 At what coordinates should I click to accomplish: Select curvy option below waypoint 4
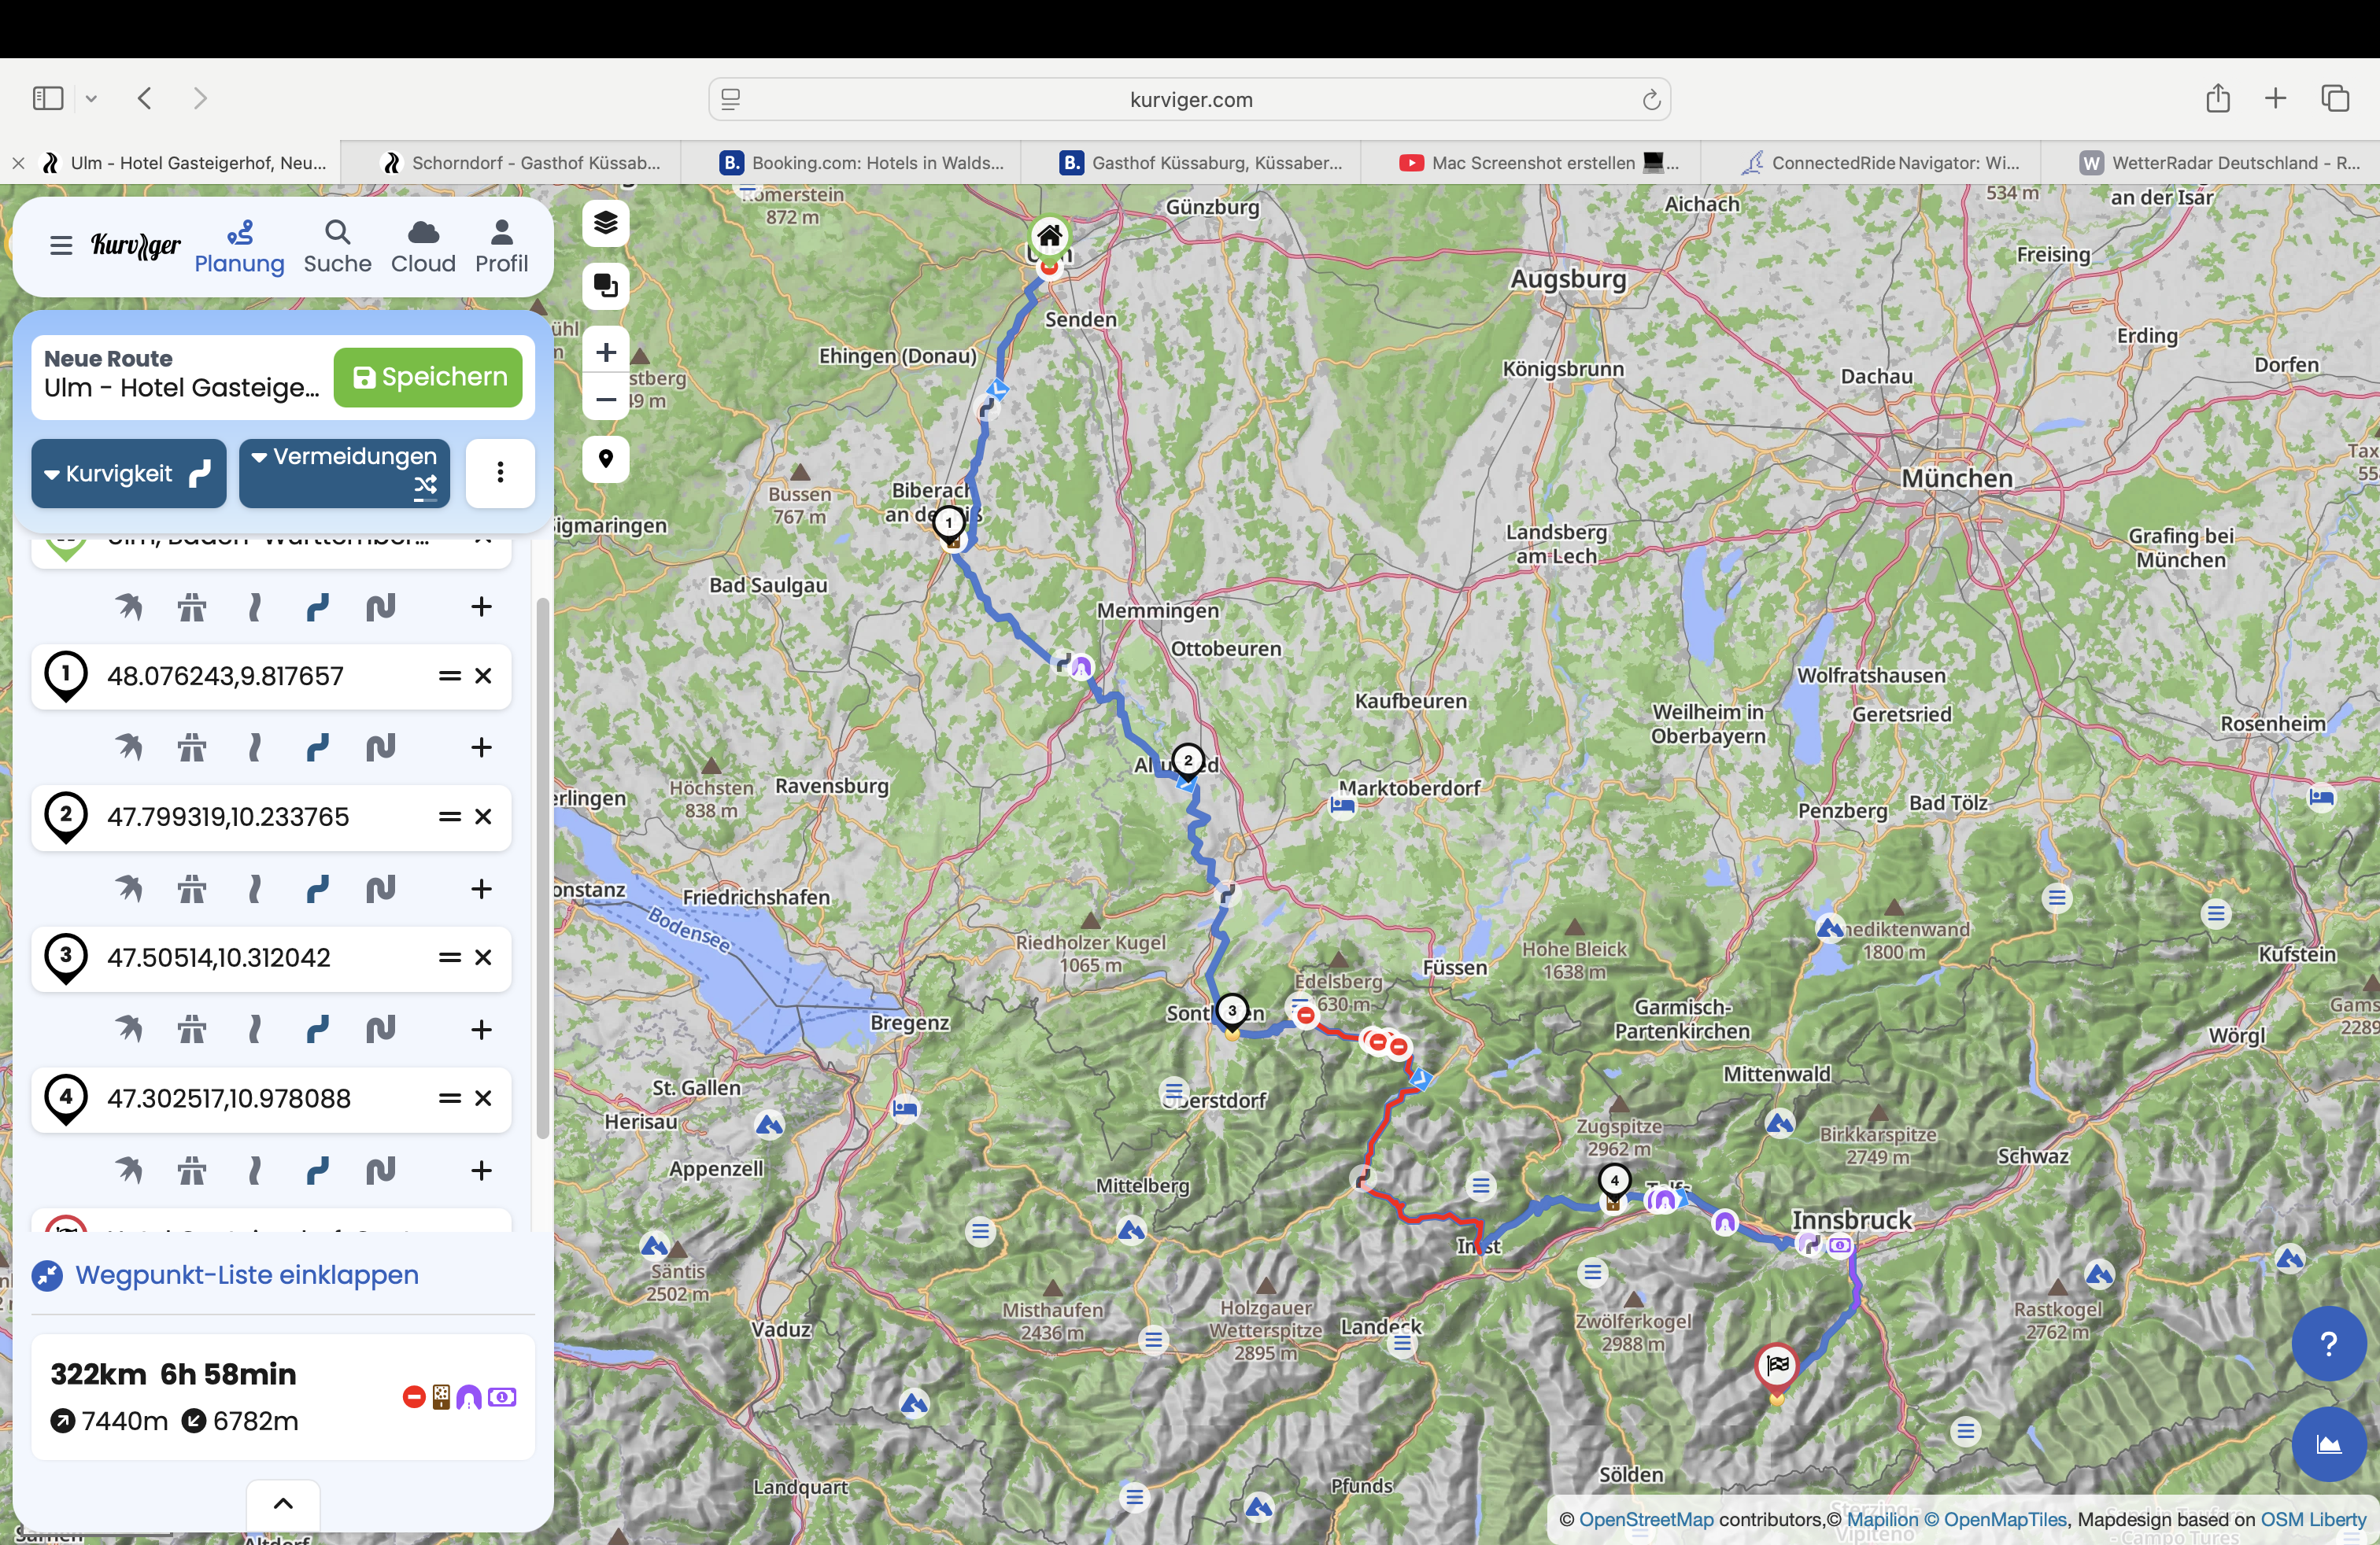[317, 1171]
